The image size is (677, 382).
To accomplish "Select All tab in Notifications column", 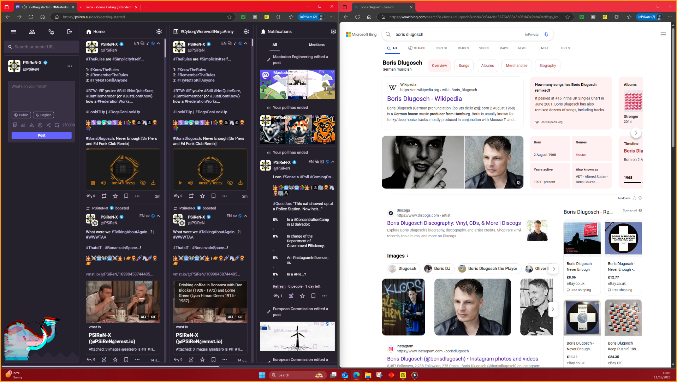I will point(275,44).
